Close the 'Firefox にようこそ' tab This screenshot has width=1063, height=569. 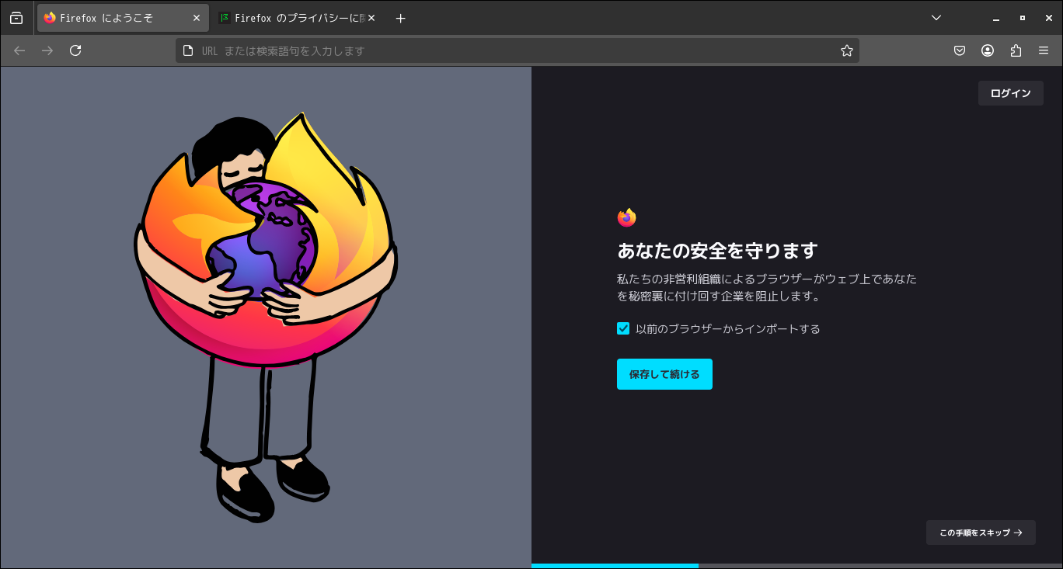pyautogui.click(x=197, y=18)
